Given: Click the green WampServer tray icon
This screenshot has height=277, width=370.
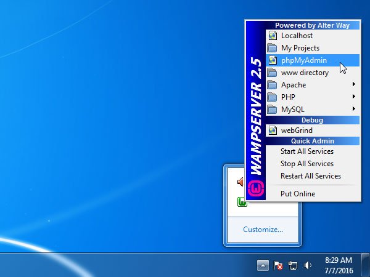Looking at the screenshot, I should [242, 202].
